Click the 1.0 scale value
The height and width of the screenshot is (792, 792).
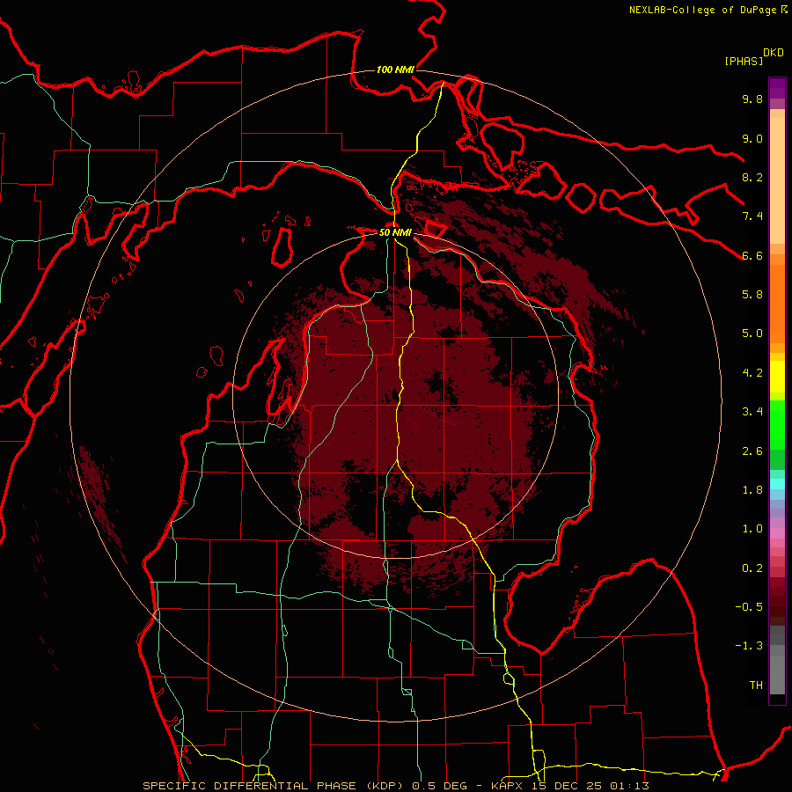(x=752, y=529)
